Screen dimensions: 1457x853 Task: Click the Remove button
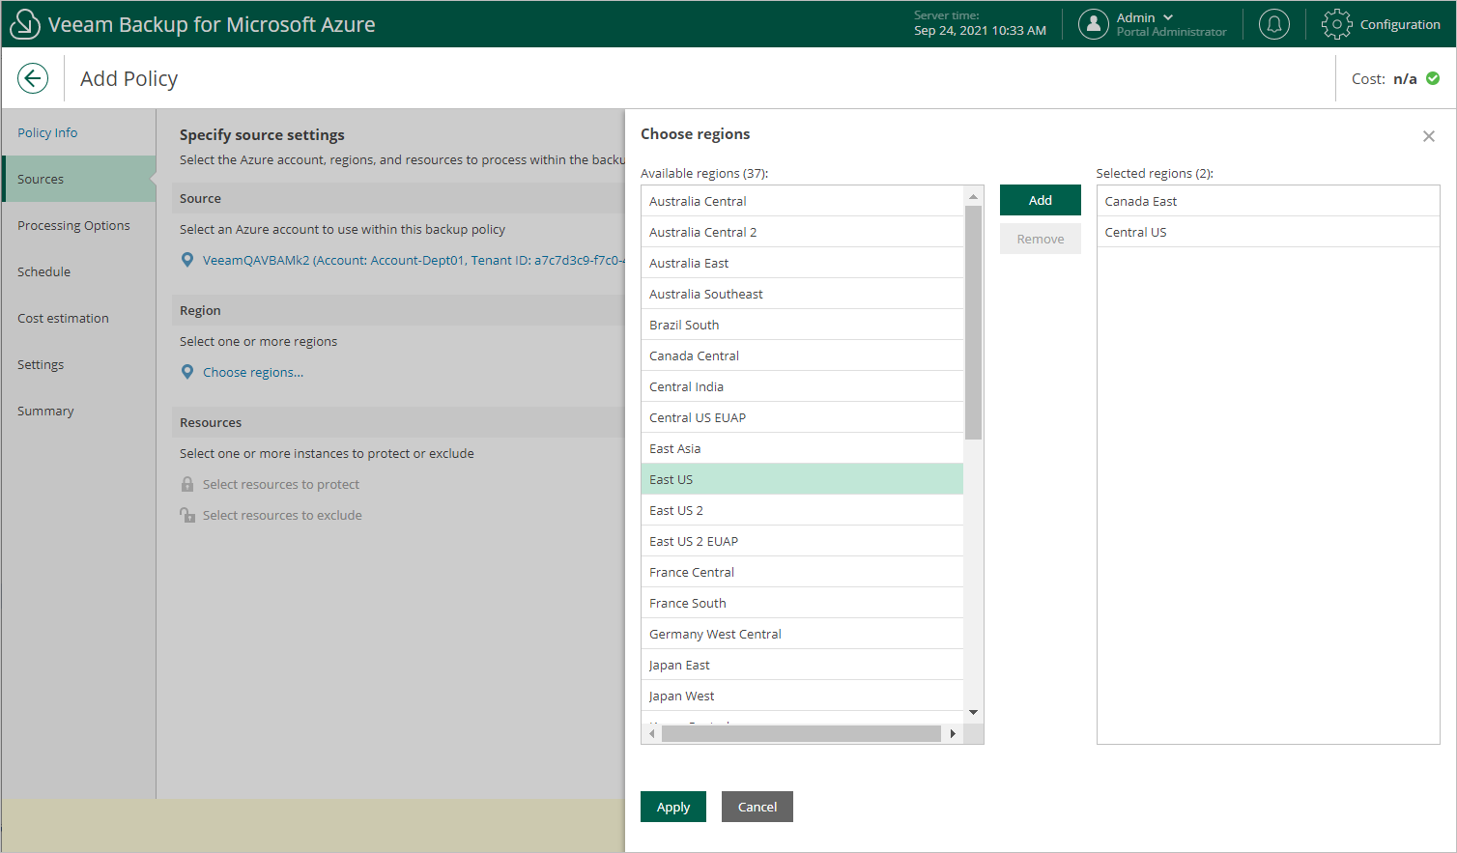tap(1041, 239)
